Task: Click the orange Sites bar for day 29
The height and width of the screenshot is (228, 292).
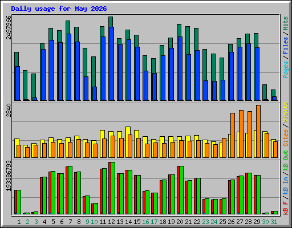Action: click(258, 131)
